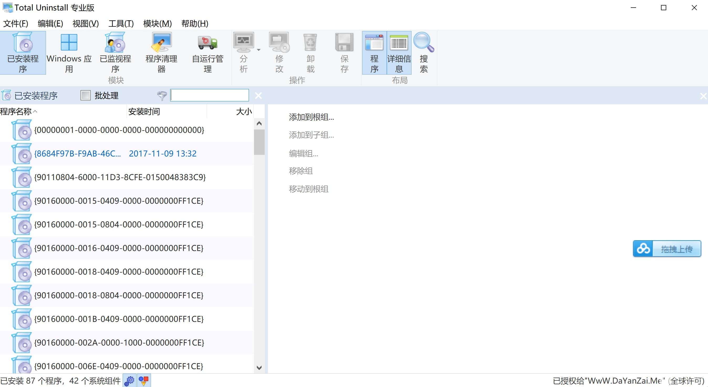Click the filter funnel icon
The image size is (708, 387).
click(x=162, y=96)
